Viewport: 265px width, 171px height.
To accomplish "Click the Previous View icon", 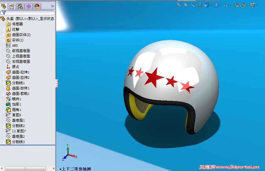I will click(x=193, y=5).
